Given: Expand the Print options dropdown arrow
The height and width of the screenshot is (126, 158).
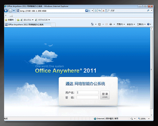Looking at the screenshot, I should [114, 24].
